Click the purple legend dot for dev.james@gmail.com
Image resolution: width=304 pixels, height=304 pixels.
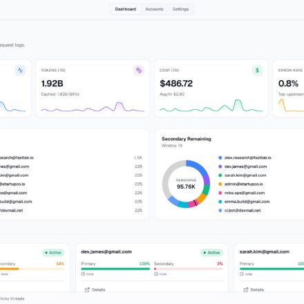click(x=220, y=167)
